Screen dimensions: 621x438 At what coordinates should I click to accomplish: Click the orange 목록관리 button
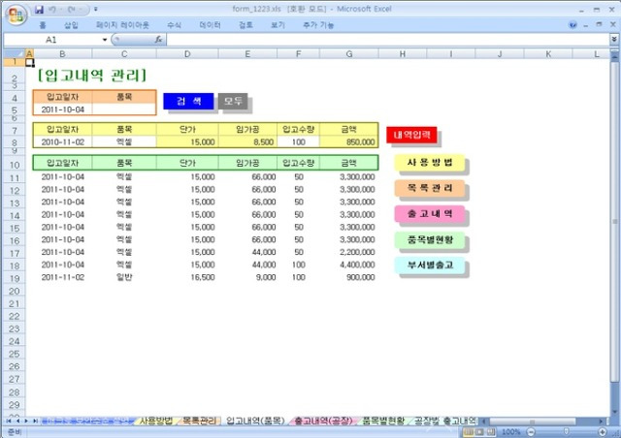pyautogui.click(x=430, y=188)
